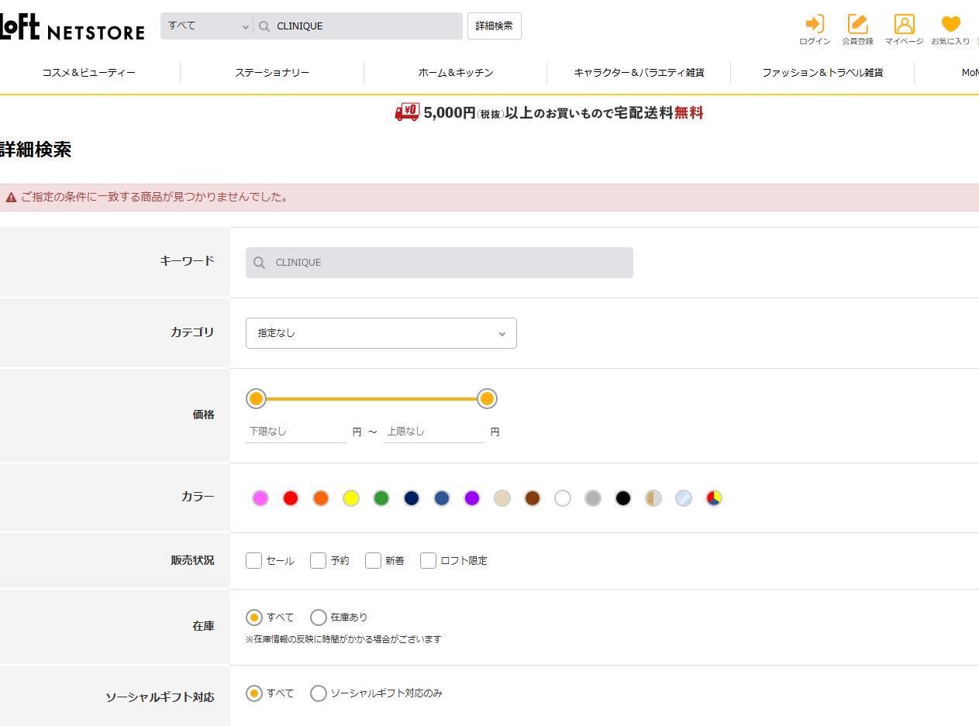
Task: Click the 上限なし maximum price field
Action: pyautogui.click(x=434, y=432)
